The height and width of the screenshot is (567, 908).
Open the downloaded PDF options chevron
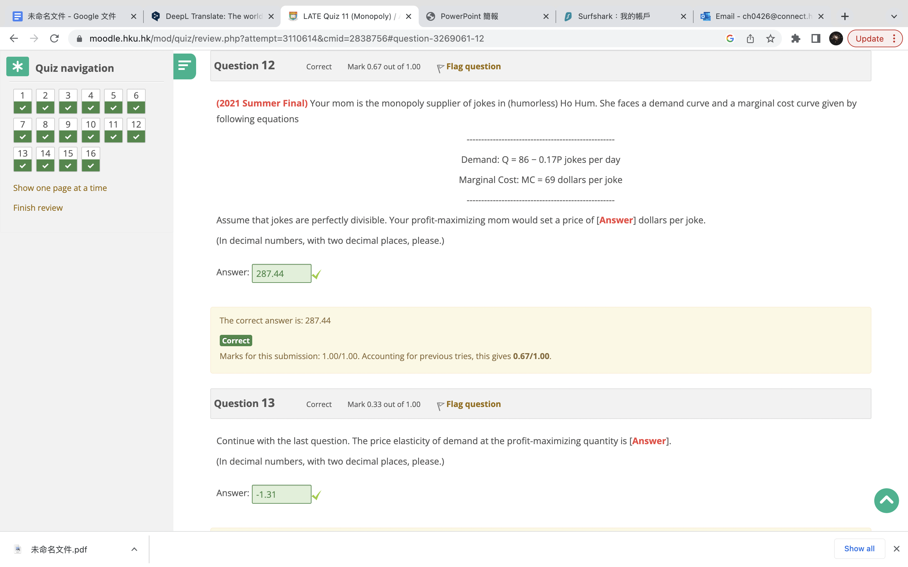point(134,549)
